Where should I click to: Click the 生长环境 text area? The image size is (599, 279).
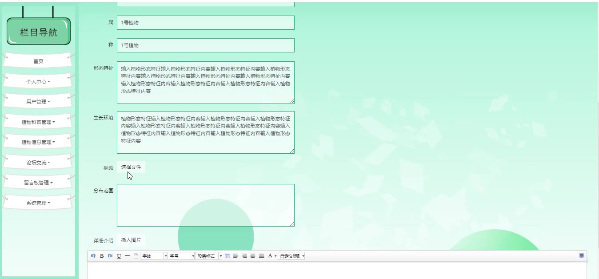[206, 132]
